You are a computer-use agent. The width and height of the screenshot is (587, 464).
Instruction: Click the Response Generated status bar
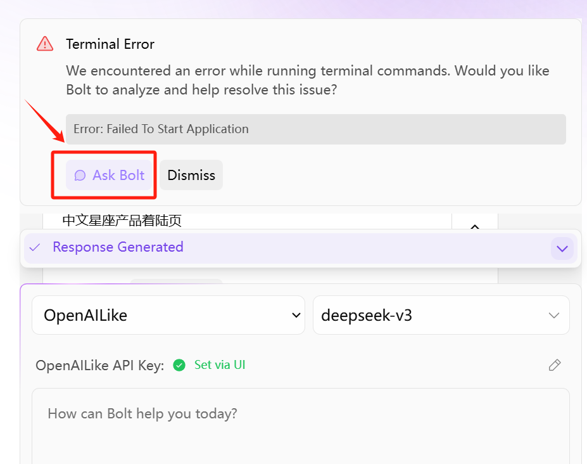[x=301, y=248]
